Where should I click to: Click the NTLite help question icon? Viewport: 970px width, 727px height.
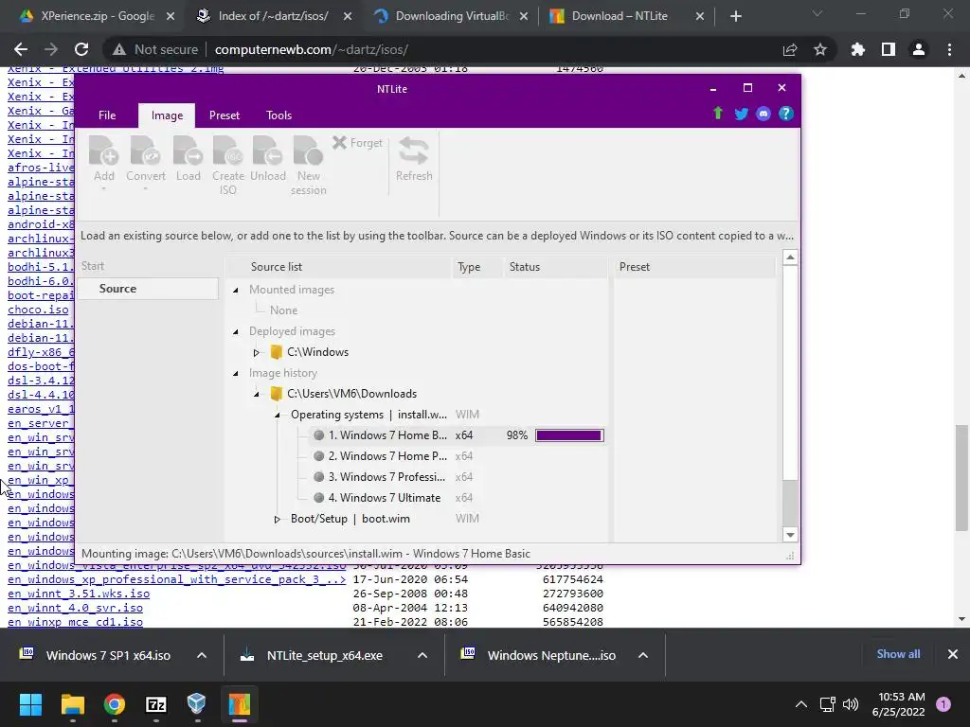point(785,114)
